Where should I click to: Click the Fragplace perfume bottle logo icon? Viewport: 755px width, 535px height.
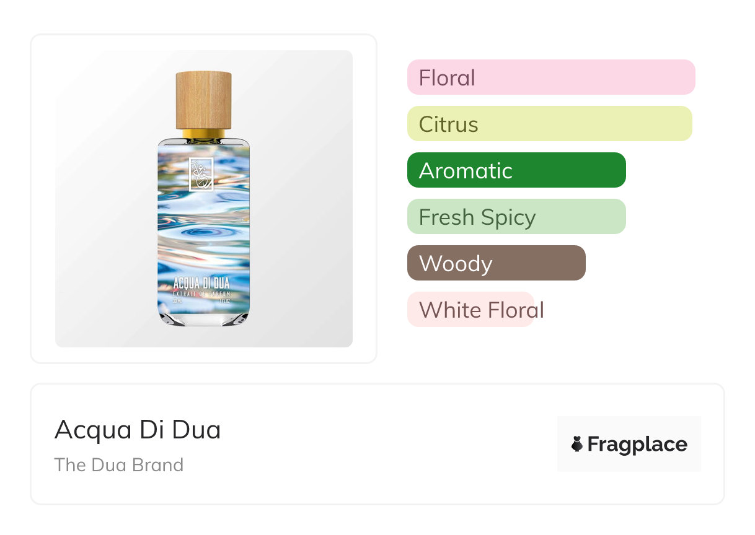[577, 444]
